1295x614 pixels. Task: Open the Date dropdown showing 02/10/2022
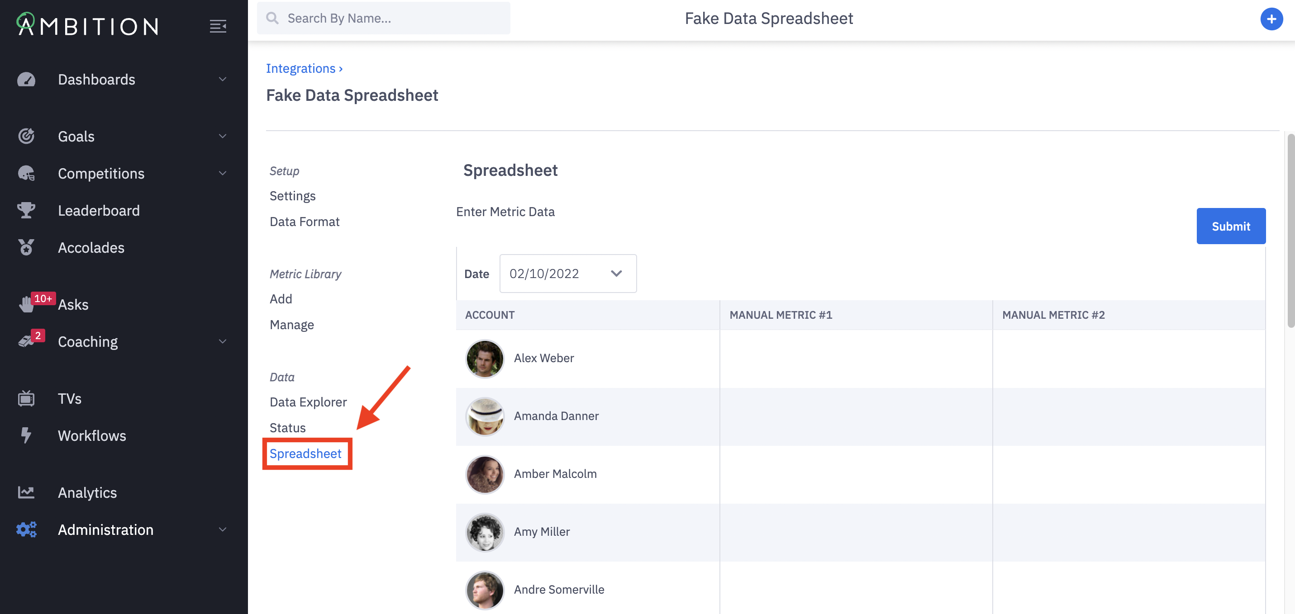[567, 274]
